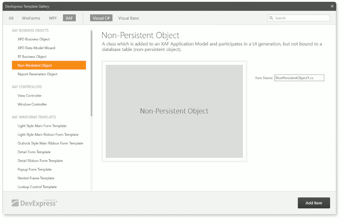Open the XPO Data Model Wizard template
This screenshot has height=220, width=341.
tap(36, 48)
